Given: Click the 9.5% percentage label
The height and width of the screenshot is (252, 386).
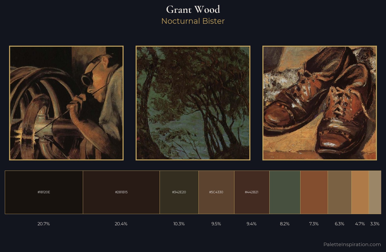Looking at the screenshot, I should [216, 224].
